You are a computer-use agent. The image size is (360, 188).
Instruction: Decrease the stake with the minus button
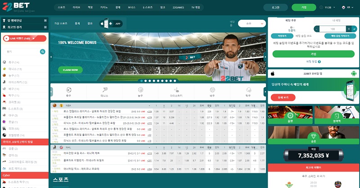coord(317,29)
